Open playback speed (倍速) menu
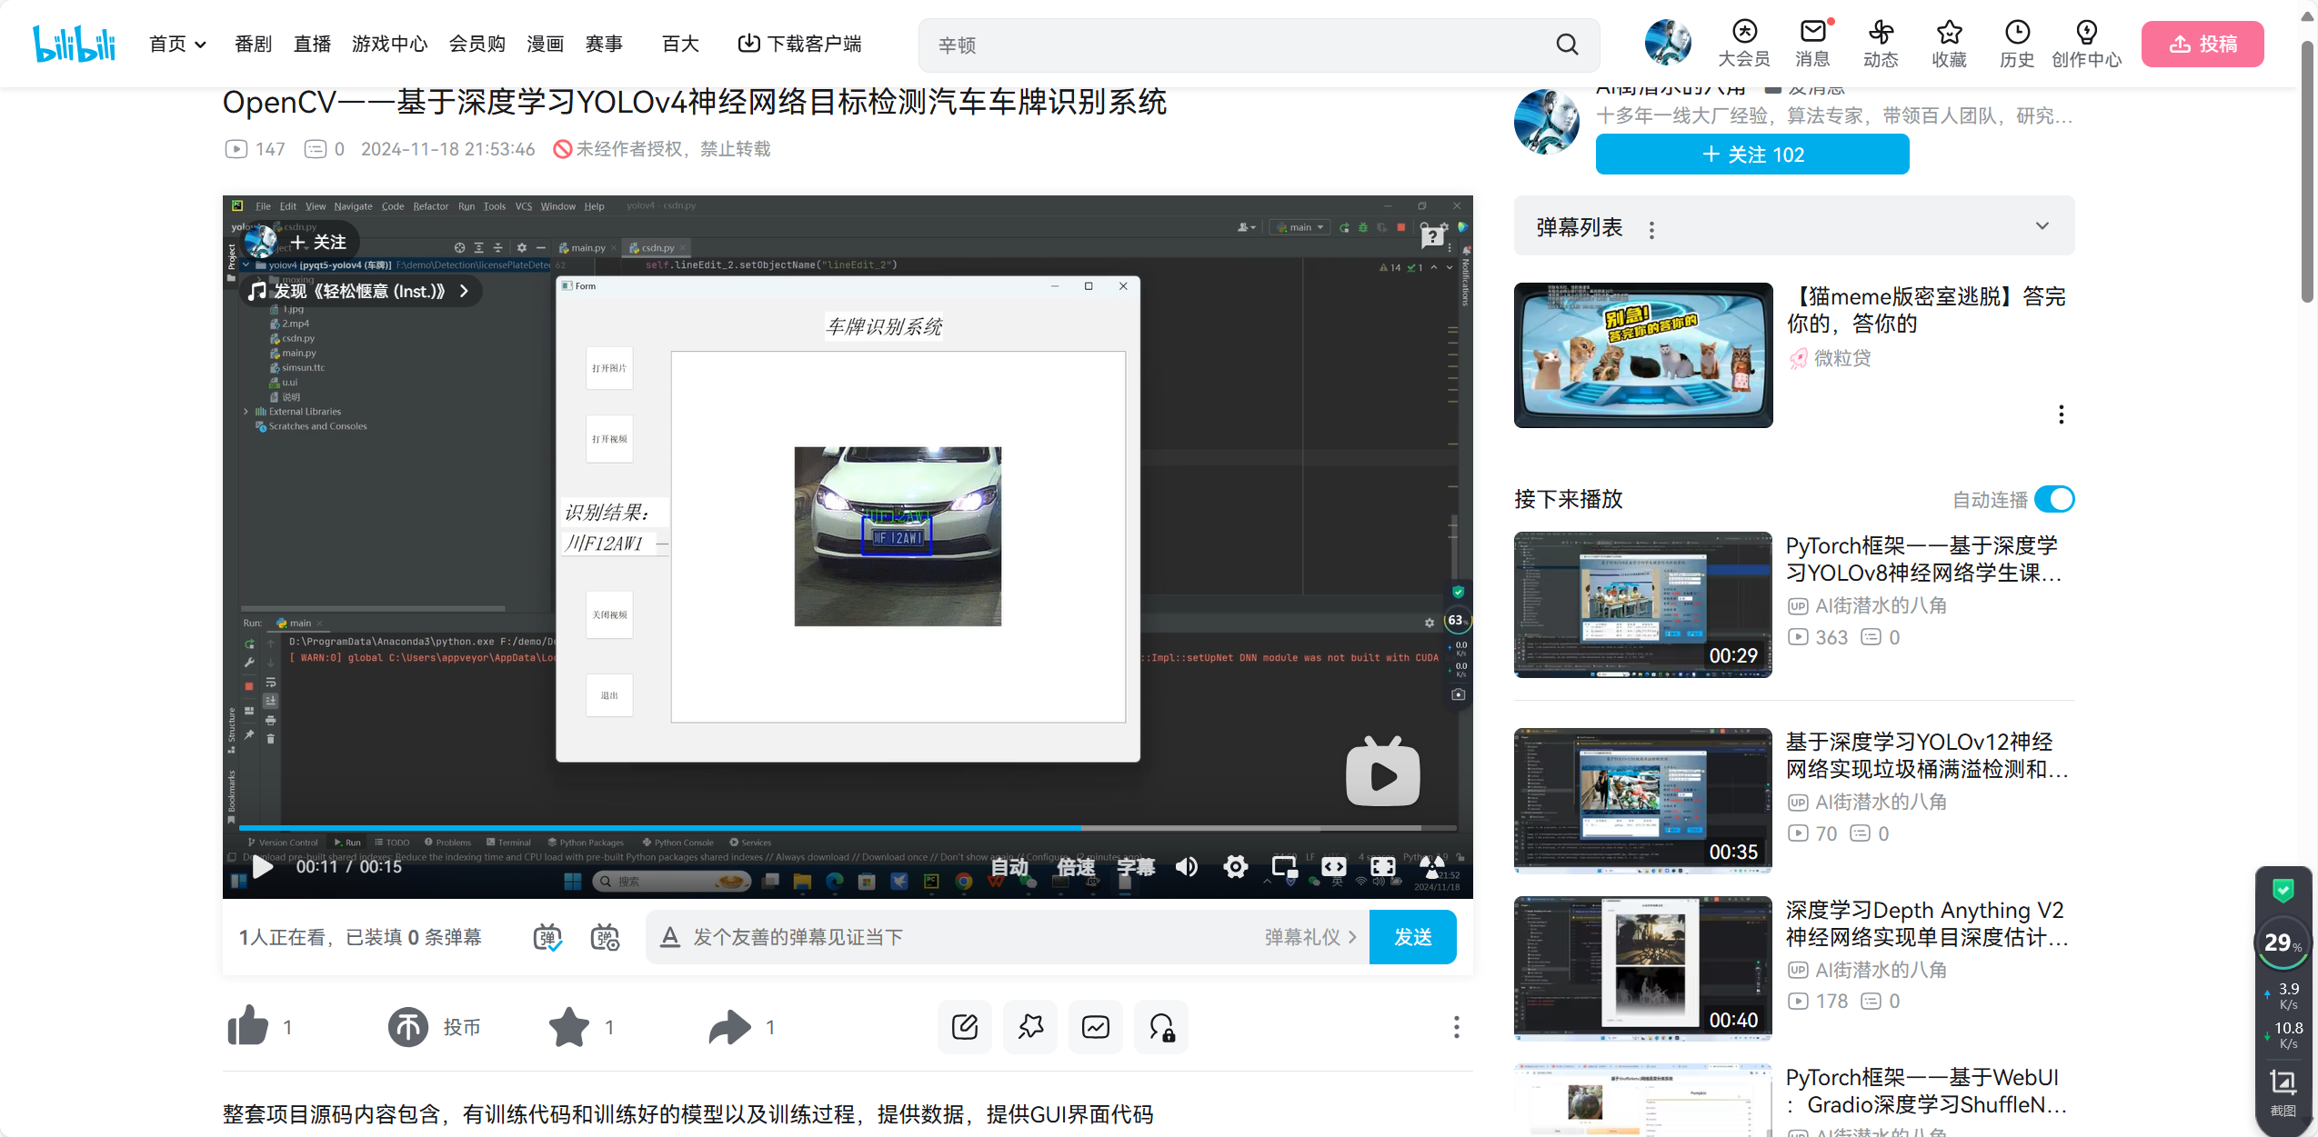This screenshot has width=2318, height=1137. [x=1076, y=867]
